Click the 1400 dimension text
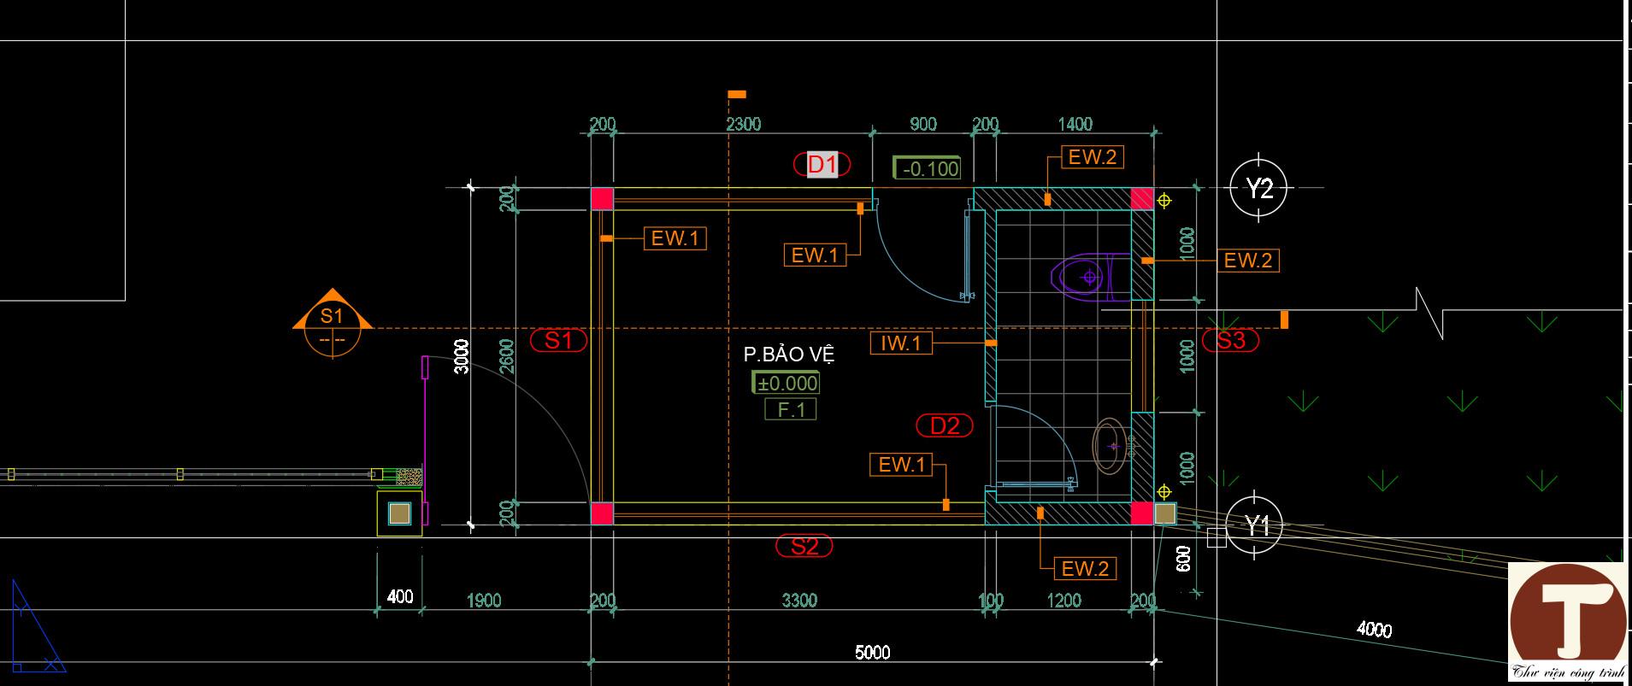Image resolution: width=1632 pixels, height=686 pixels. click(1075, 124)
